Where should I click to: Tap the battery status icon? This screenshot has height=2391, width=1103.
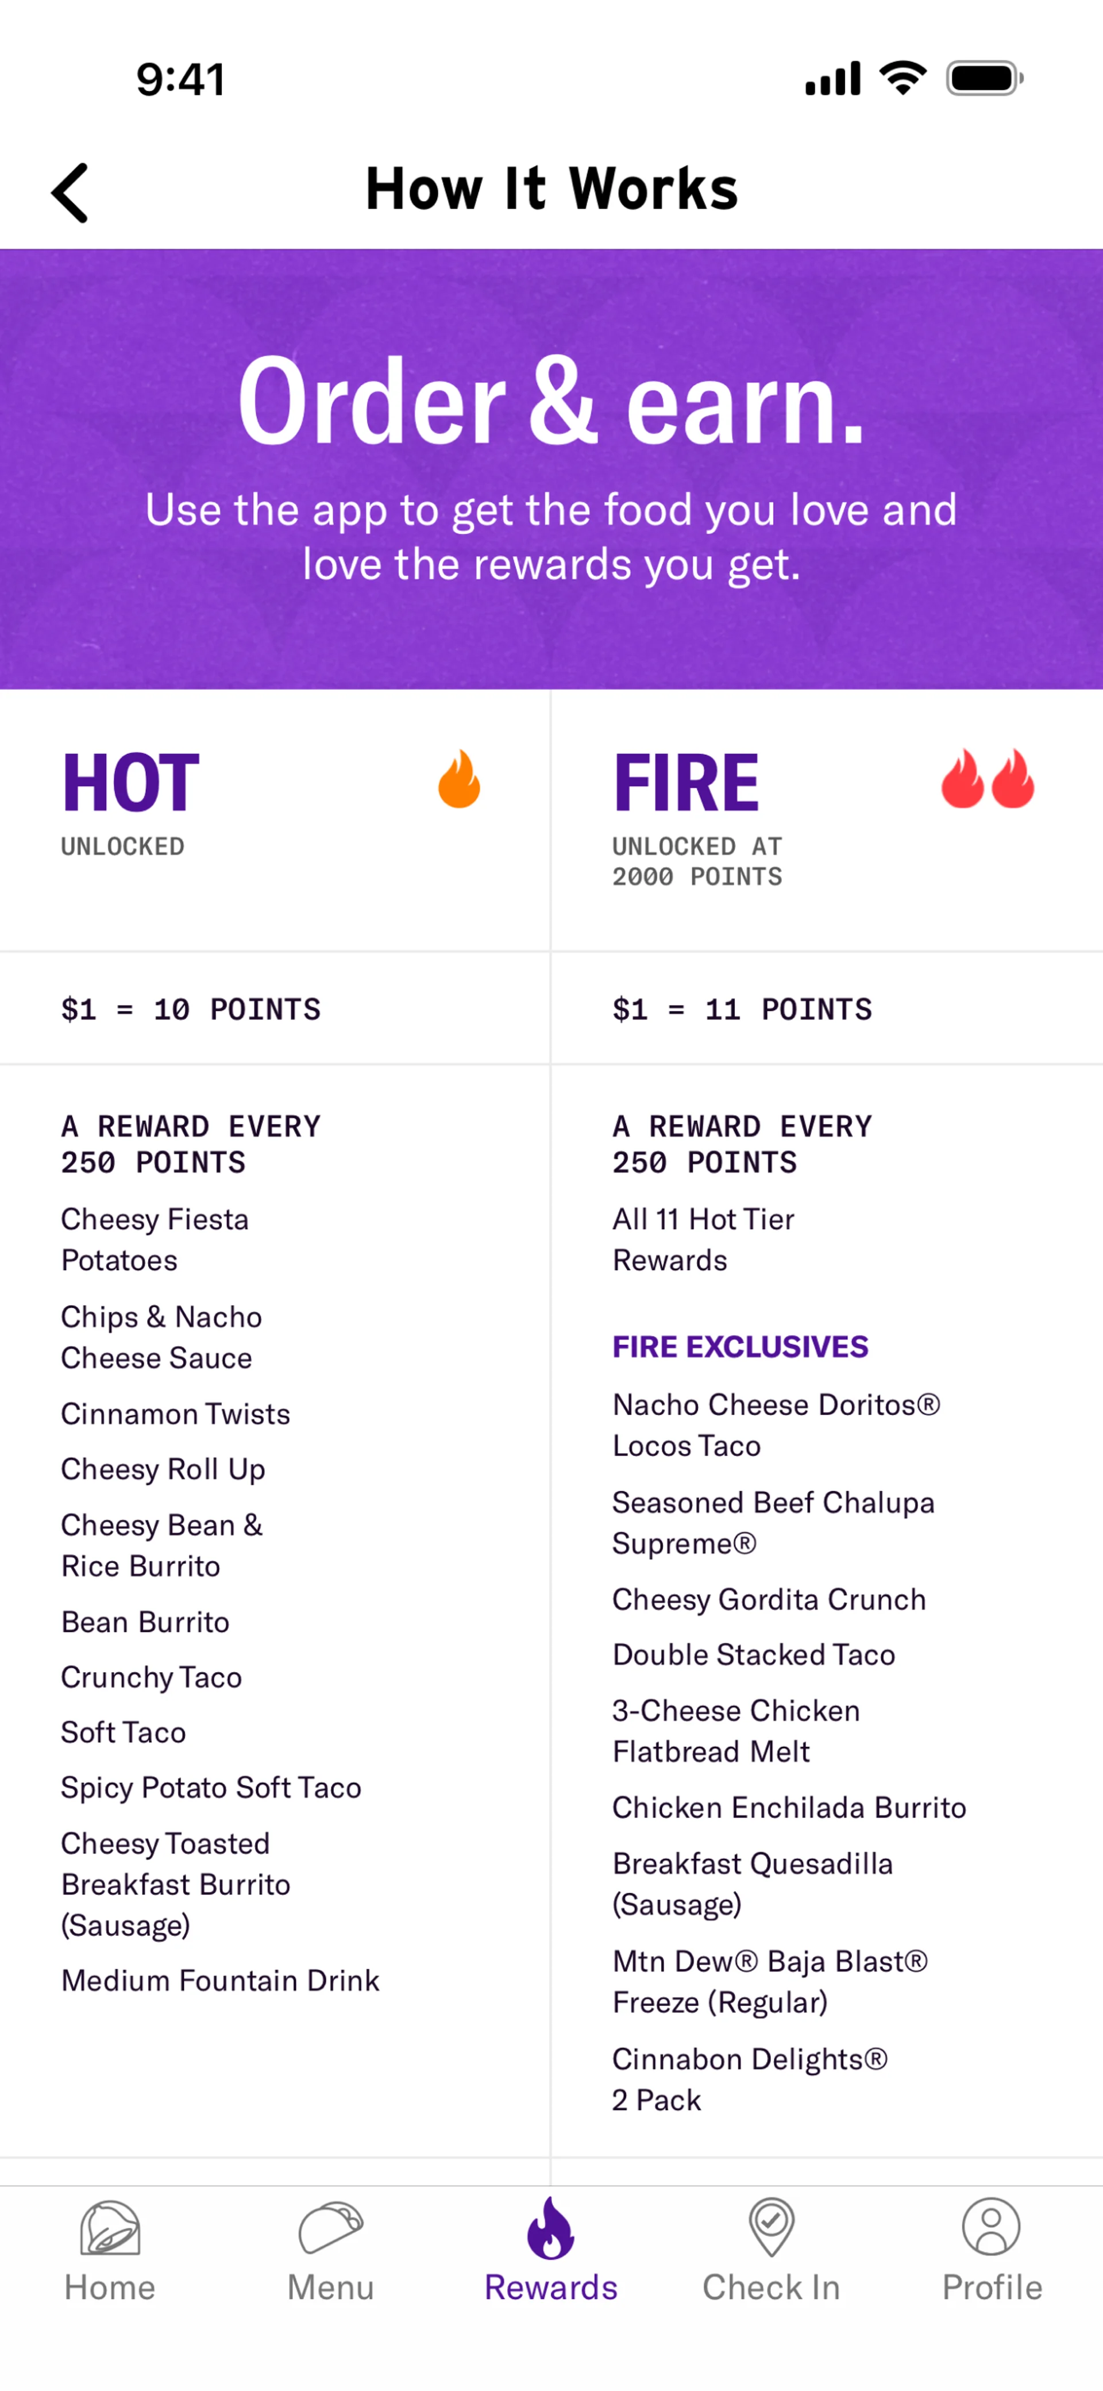click(x=984, y=79)
